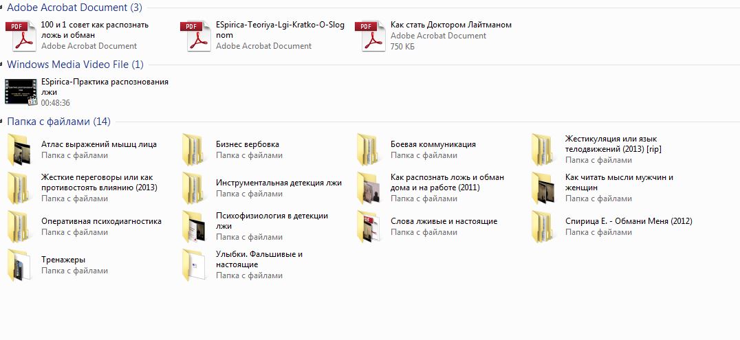Click file name '100 и 1 совет как распознать ложь и обман'
Image resolution: width=740 pixels, height=340 pixels.
95,30
